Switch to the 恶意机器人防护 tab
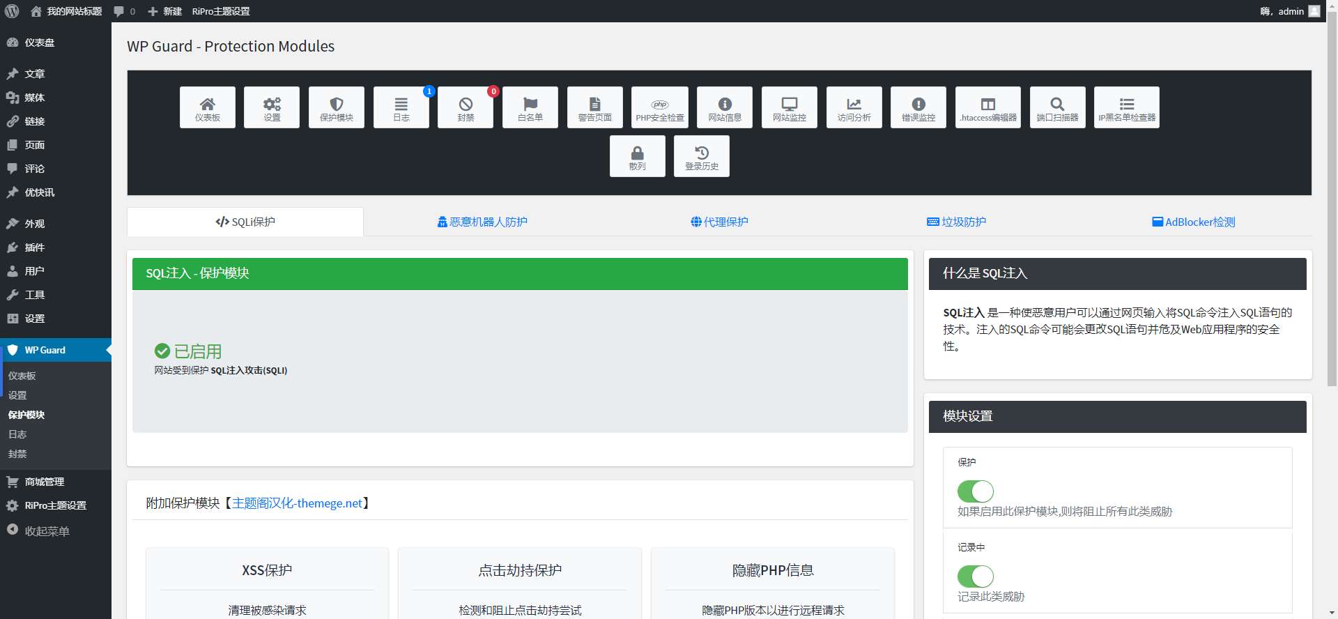The height and width of the screenshot is (619, 1338). [482, 222]
